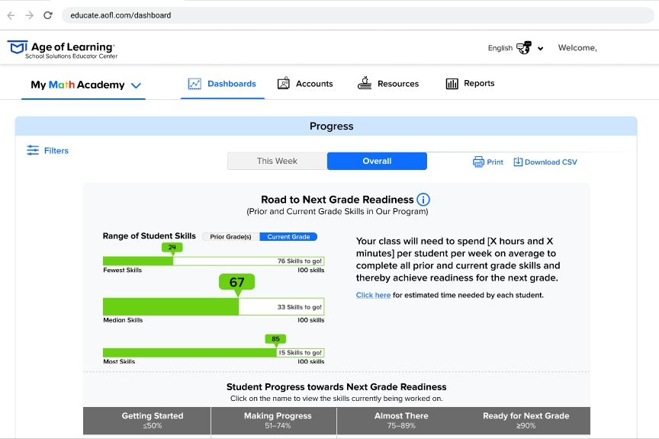The image size is (659, 439).
Task: Switch skills range to Prior Grade(s)
Action: click(231, 236)
